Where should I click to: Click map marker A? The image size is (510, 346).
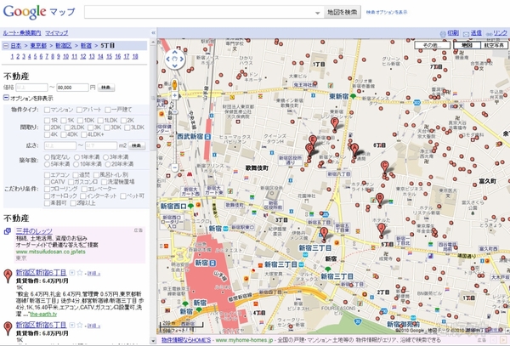pos(354,150)
